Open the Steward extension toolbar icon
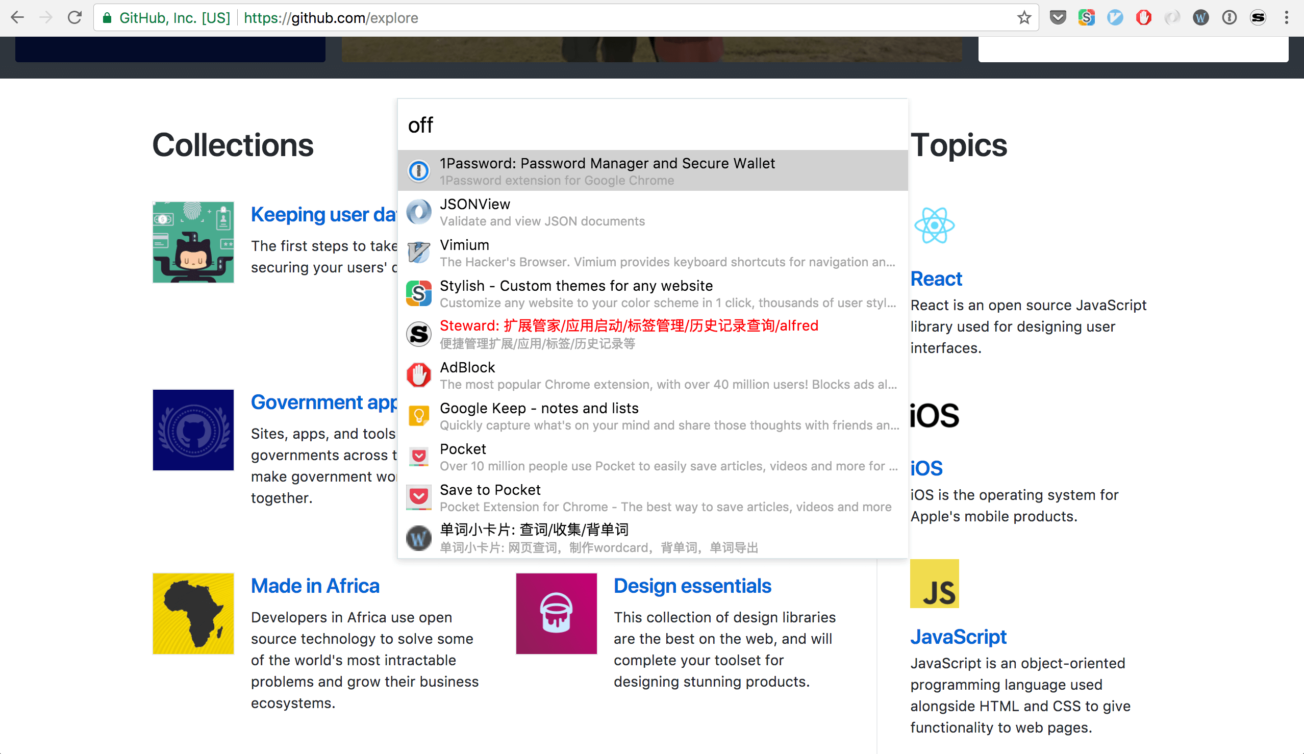 click(1258, 17)
